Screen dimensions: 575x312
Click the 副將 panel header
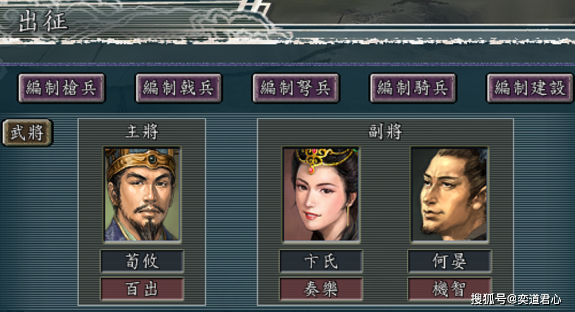[385, 132]
